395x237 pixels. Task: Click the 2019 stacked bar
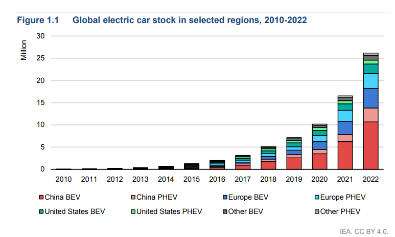click(294, 154)
